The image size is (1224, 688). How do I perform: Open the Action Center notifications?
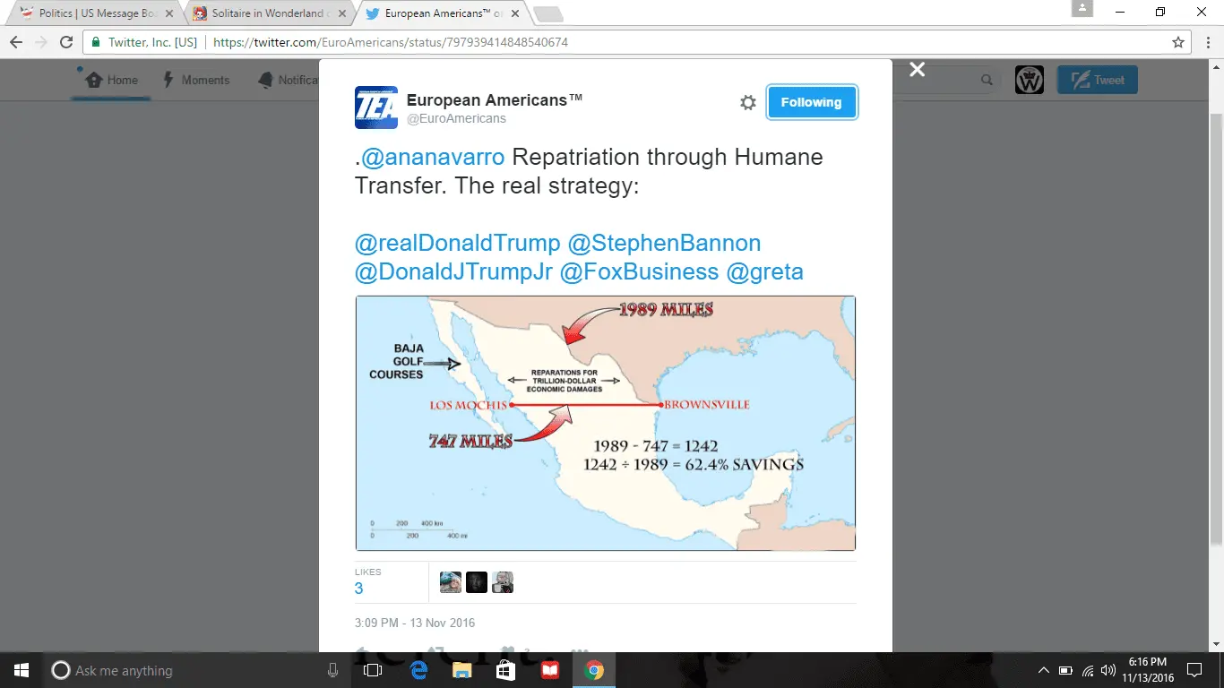(1194, 670)
